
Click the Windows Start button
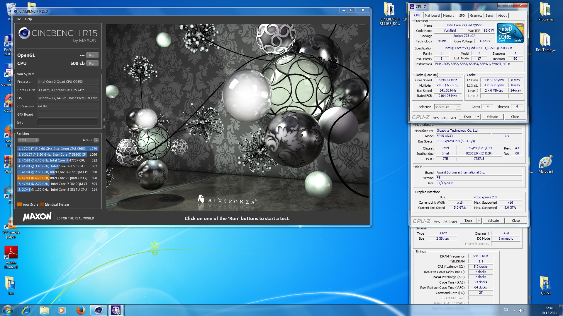point(8,310)
